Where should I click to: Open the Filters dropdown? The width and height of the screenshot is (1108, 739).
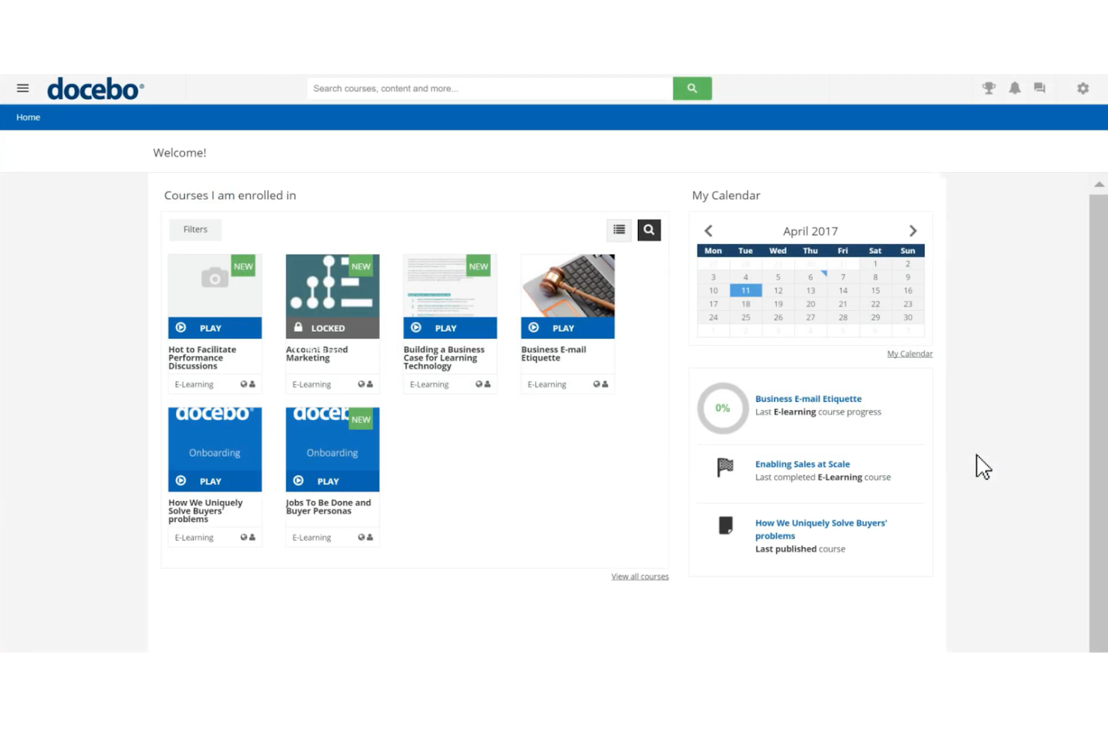(x=195, y=229)
